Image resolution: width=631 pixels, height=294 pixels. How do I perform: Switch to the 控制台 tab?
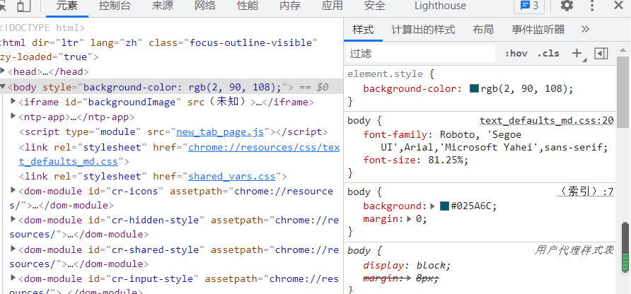point(115,6)
